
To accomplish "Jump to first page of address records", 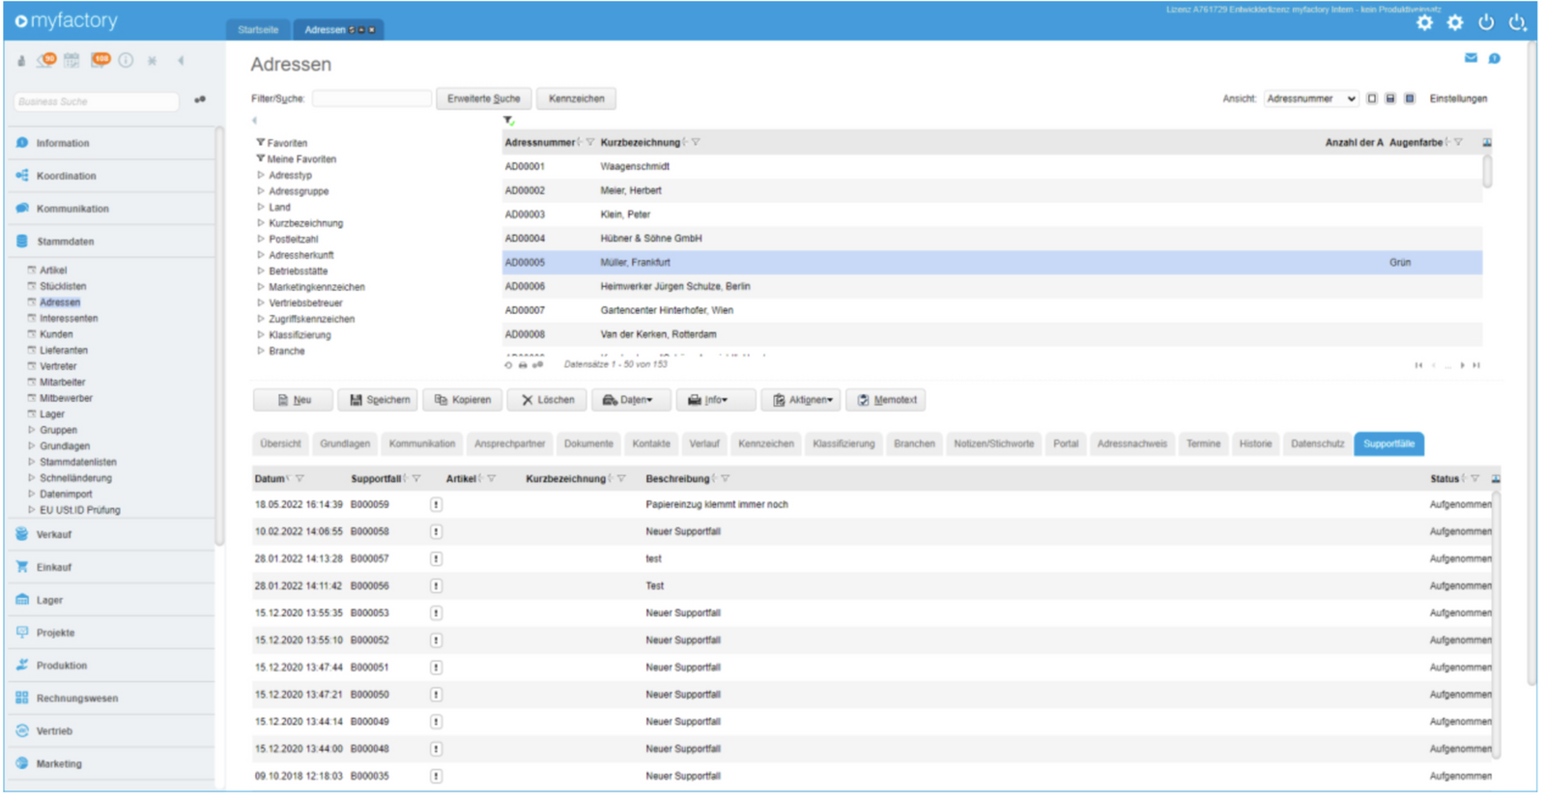I will coord(1418,365).
